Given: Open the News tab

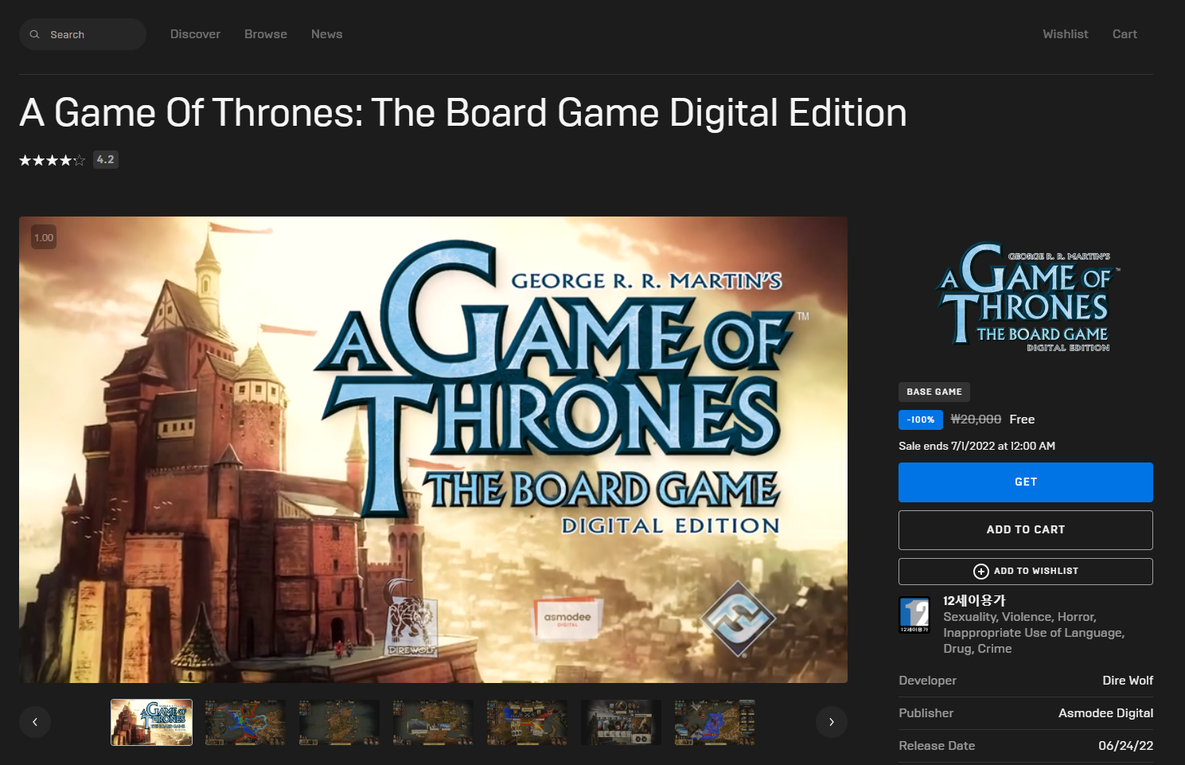Looking at the screenshot, I should tap(326, 34).
